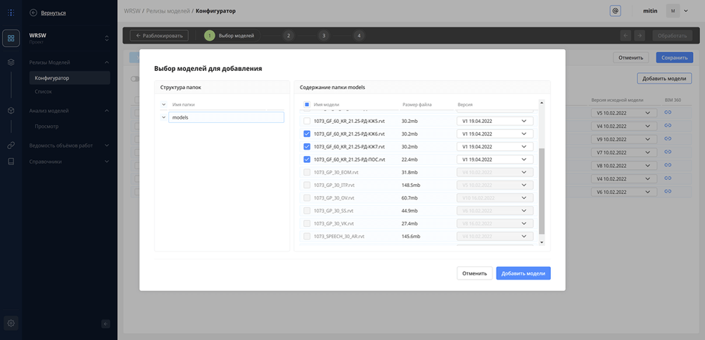Open version dropdown for КЖ6.rvt

click(495, 134)
